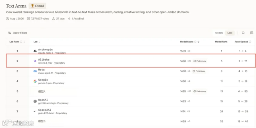
Task: Click the Preliminary badge in Alibaba row
Action: [x=200, y=61]
